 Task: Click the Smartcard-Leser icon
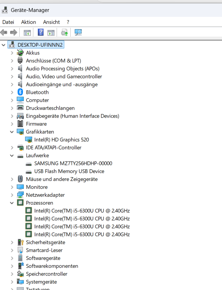20,250
